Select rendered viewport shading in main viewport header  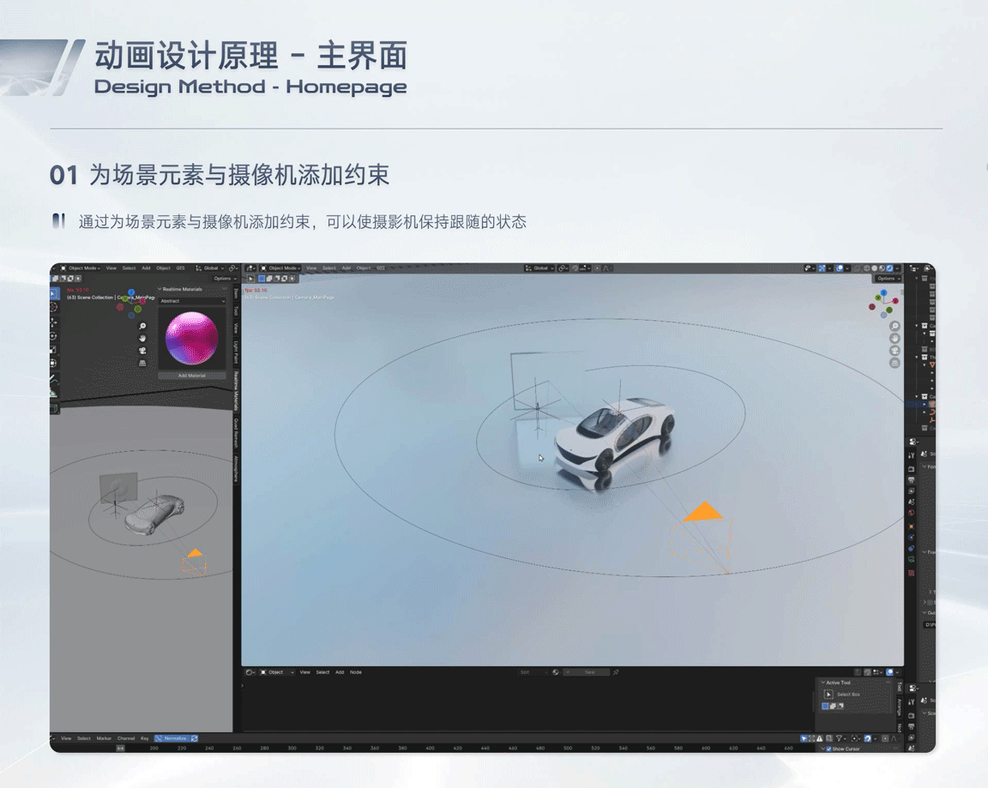[889, 268]
